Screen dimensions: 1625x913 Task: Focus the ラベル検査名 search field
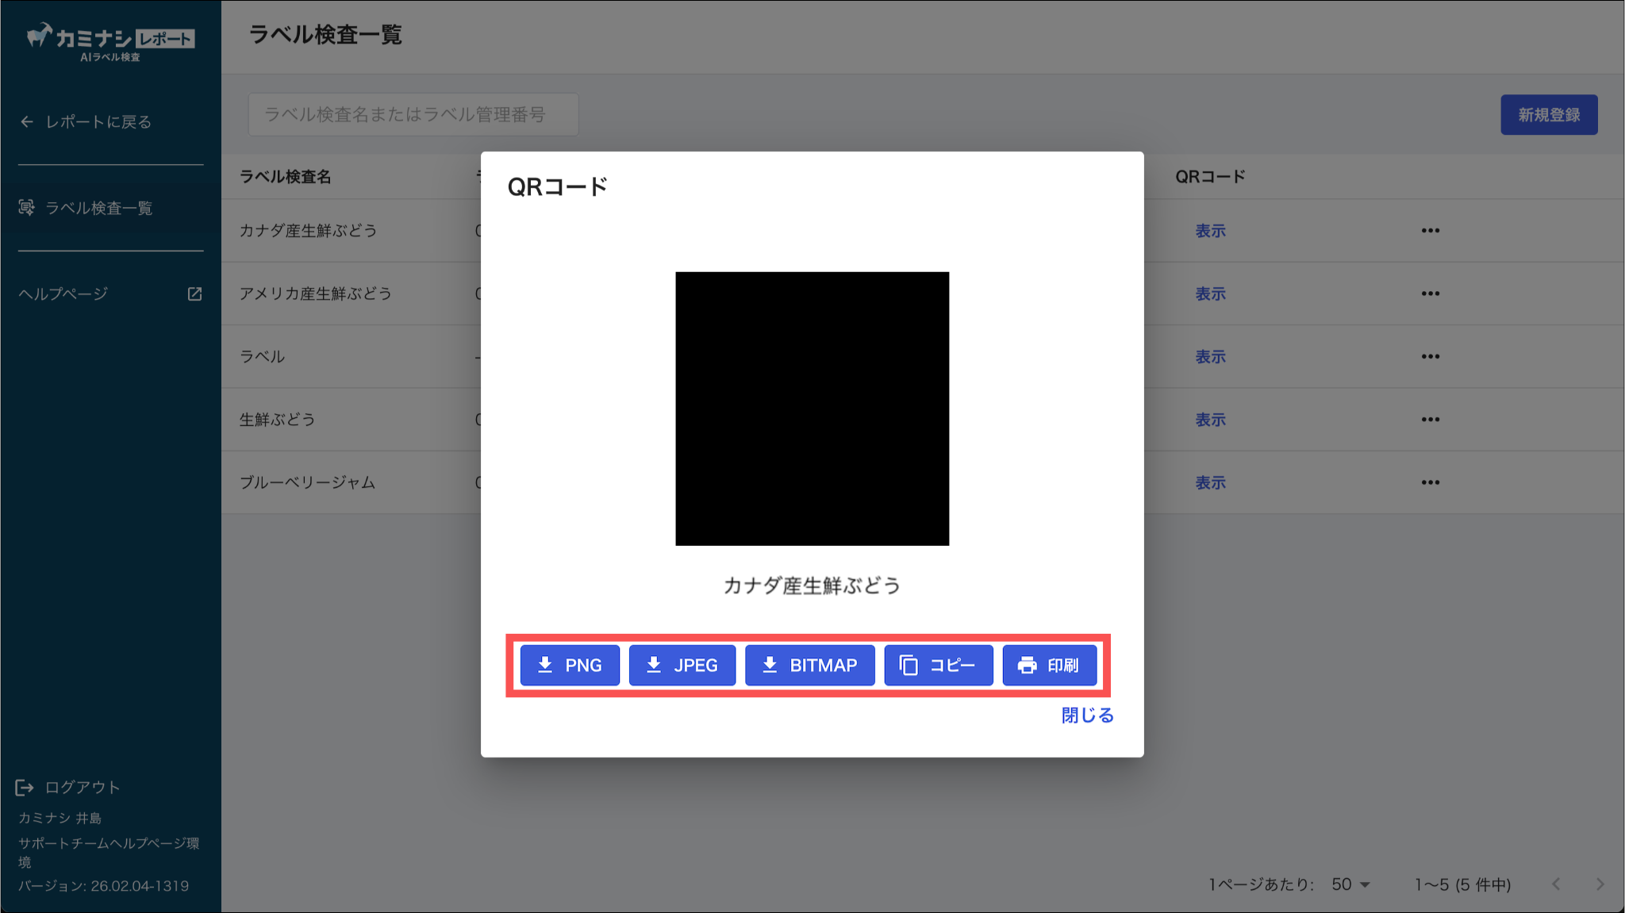point(413,115)
